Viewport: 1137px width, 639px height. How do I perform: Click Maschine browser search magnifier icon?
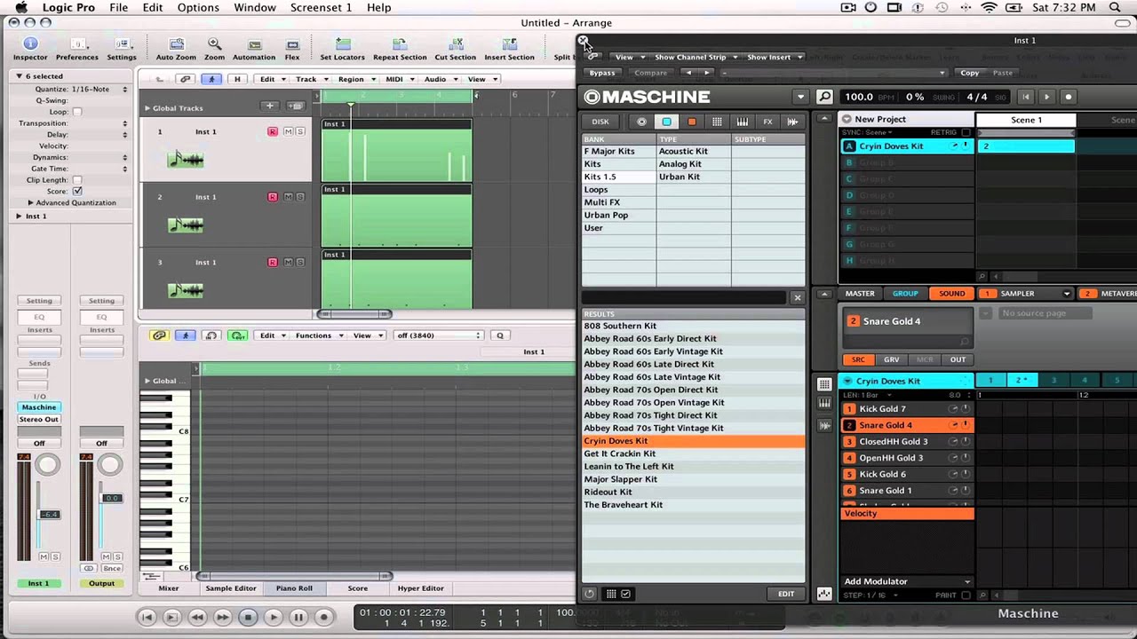click(x=825, y=97)
